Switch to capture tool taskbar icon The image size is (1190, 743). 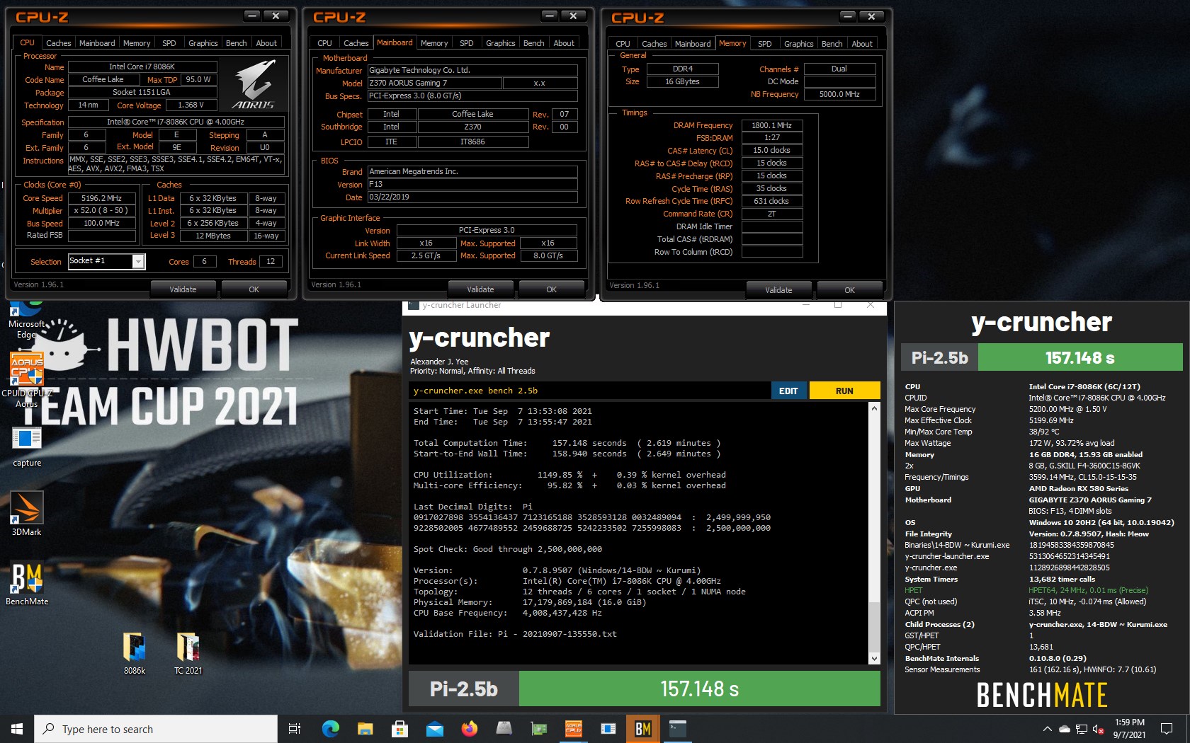coord(608,729)
